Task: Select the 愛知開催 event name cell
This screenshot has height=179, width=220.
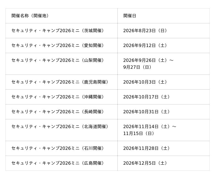Action: (x=58, y=45)
